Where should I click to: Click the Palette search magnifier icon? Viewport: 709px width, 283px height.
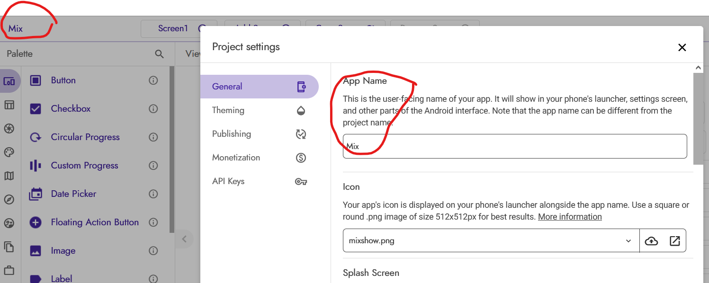(159, 54)
